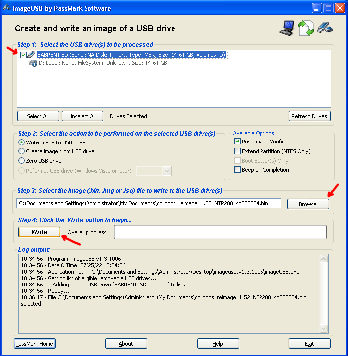Viewport: 348px width, 356px height.
Task: Open PassMark Home link button
Action: (34, 343)
